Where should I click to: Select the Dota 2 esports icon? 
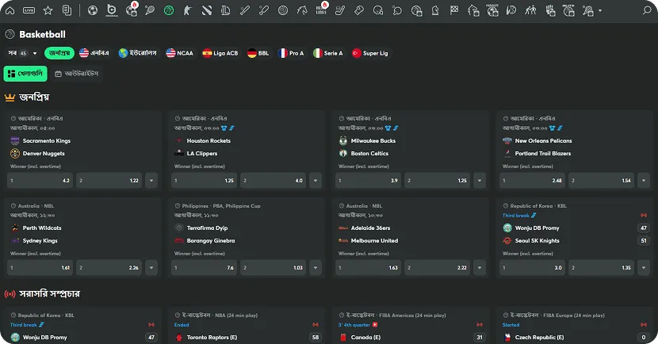point(207,10)
